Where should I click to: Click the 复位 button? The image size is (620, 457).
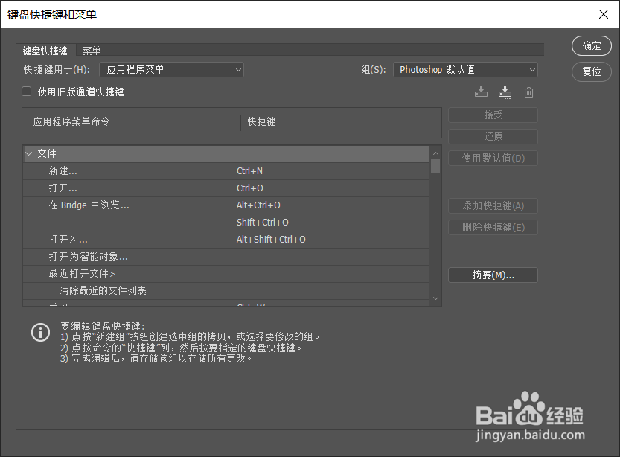591,71
